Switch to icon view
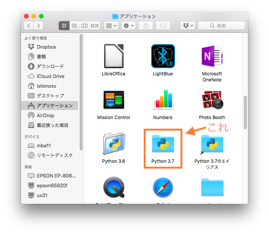 tap(64, 26)
